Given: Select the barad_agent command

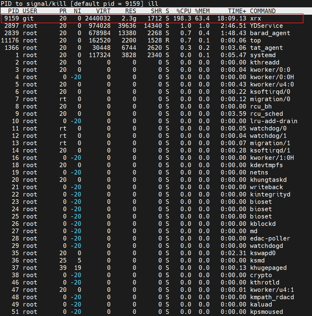Looking at the screenshot, I should coord(270,33).
